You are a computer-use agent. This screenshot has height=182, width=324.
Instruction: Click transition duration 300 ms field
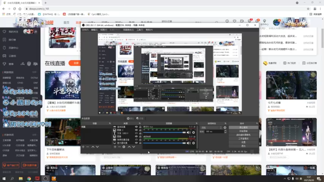click(214, 131)
